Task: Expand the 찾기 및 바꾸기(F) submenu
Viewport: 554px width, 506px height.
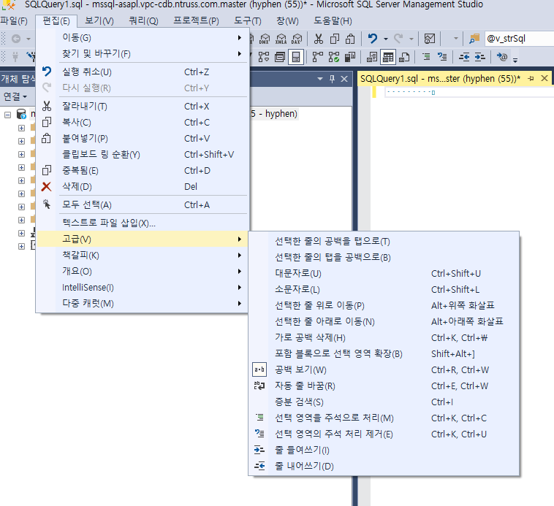Action: 143,53
